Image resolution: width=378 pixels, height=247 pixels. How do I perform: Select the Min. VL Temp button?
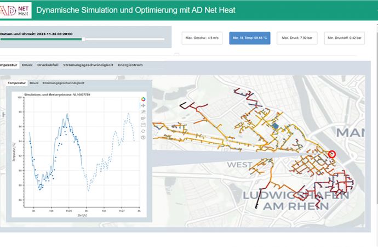pos(250,38)
